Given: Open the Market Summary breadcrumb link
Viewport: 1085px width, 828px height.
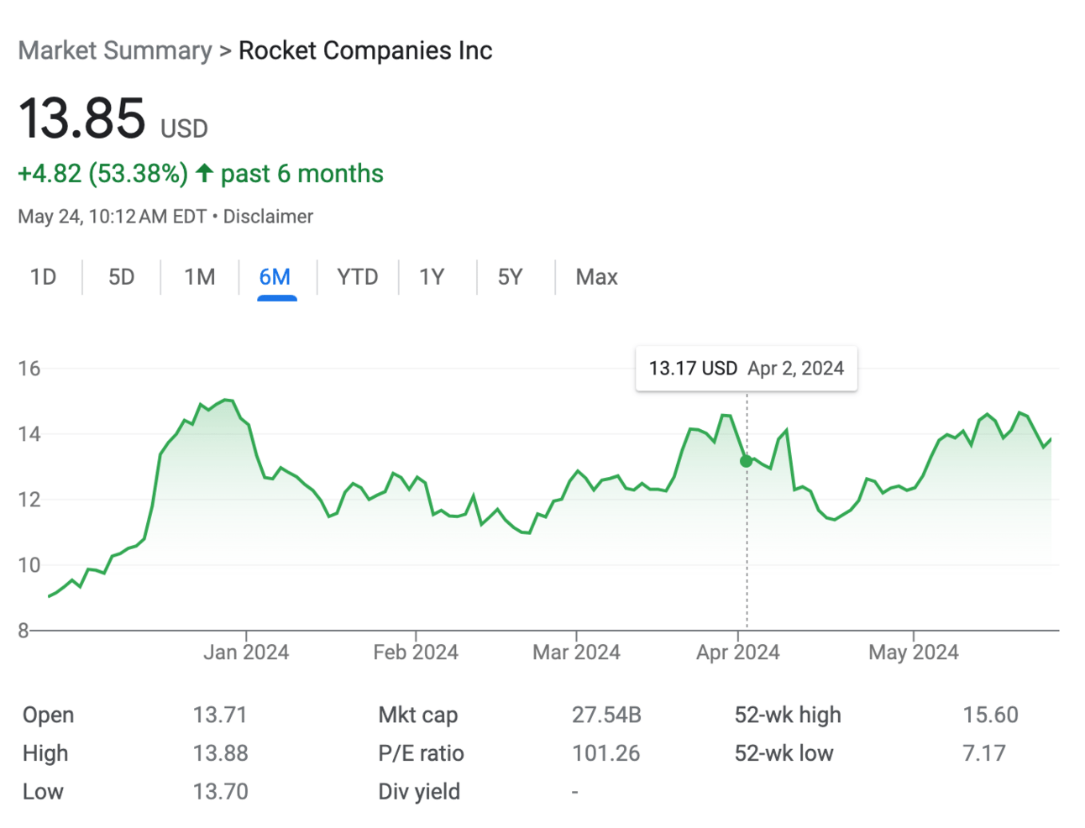Looking at the screenshot, I should pos(115,50).
